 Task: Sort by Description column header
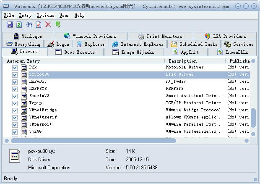(x=195, y=61)
